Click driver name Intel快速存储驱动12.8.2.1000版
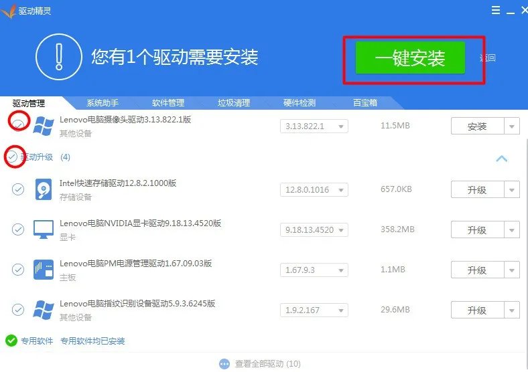The height and width of the screenshot is (372, 528). [118, 183]
